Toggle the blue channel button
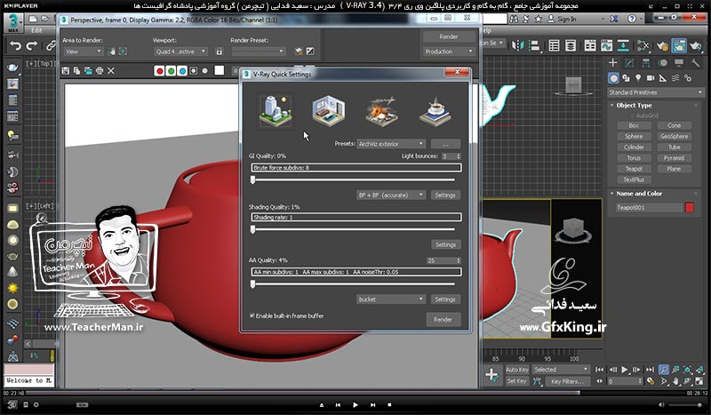The height and width of the screenshot is (415, 711). pyautogui.click(x=182, y=71)
